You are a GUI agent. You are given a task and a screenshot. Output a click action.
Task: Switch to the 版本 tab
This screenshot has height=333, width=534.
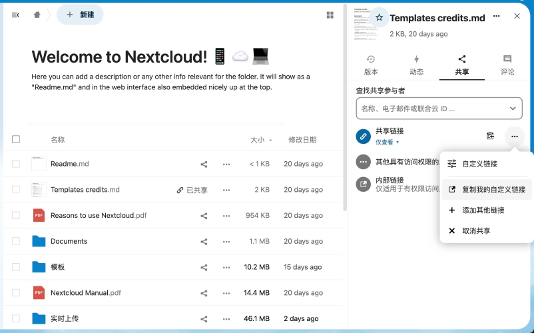pos(371,65)
